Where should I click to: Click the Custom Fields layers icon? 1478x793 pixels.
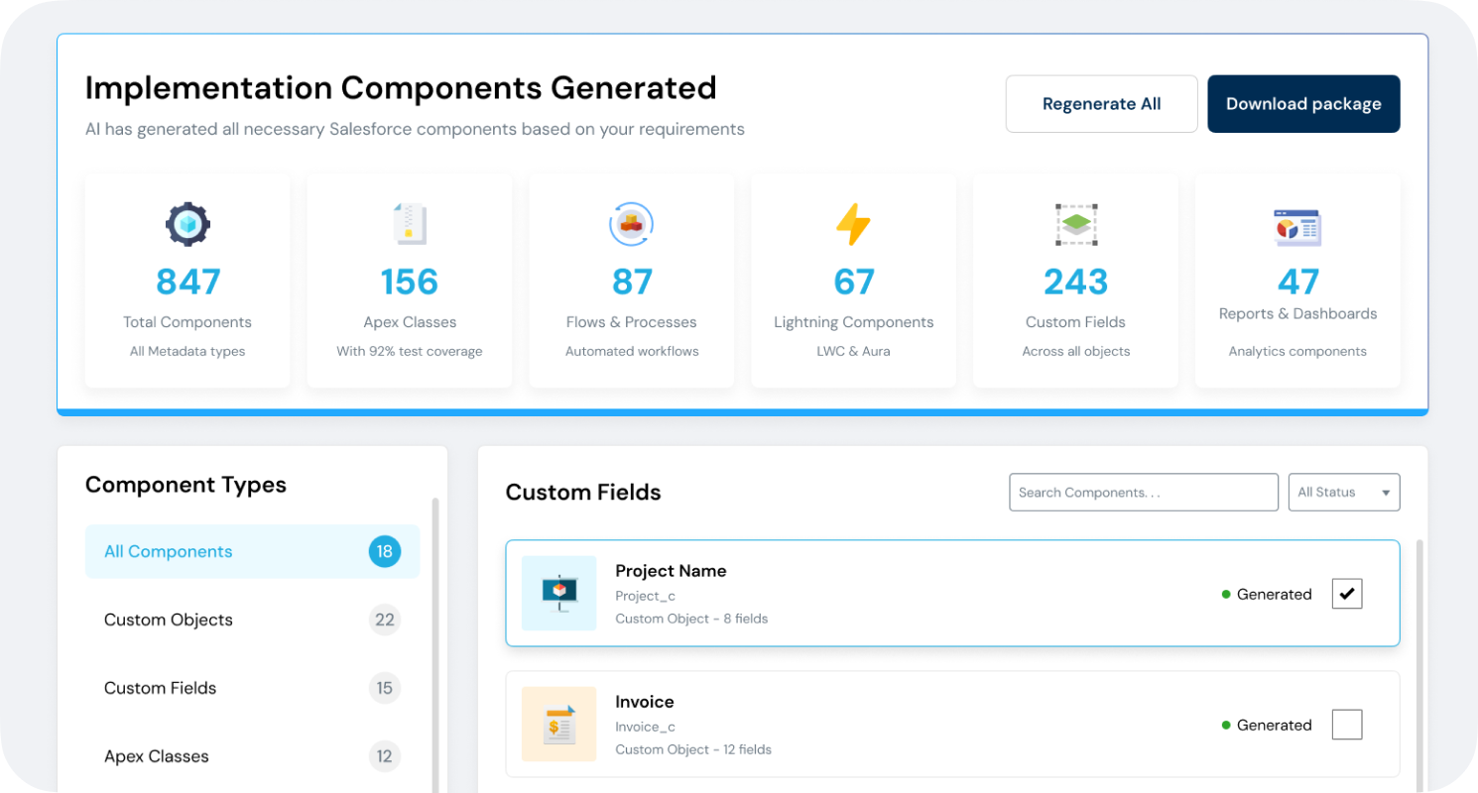pyautogui.click(x=1075, y=224)
